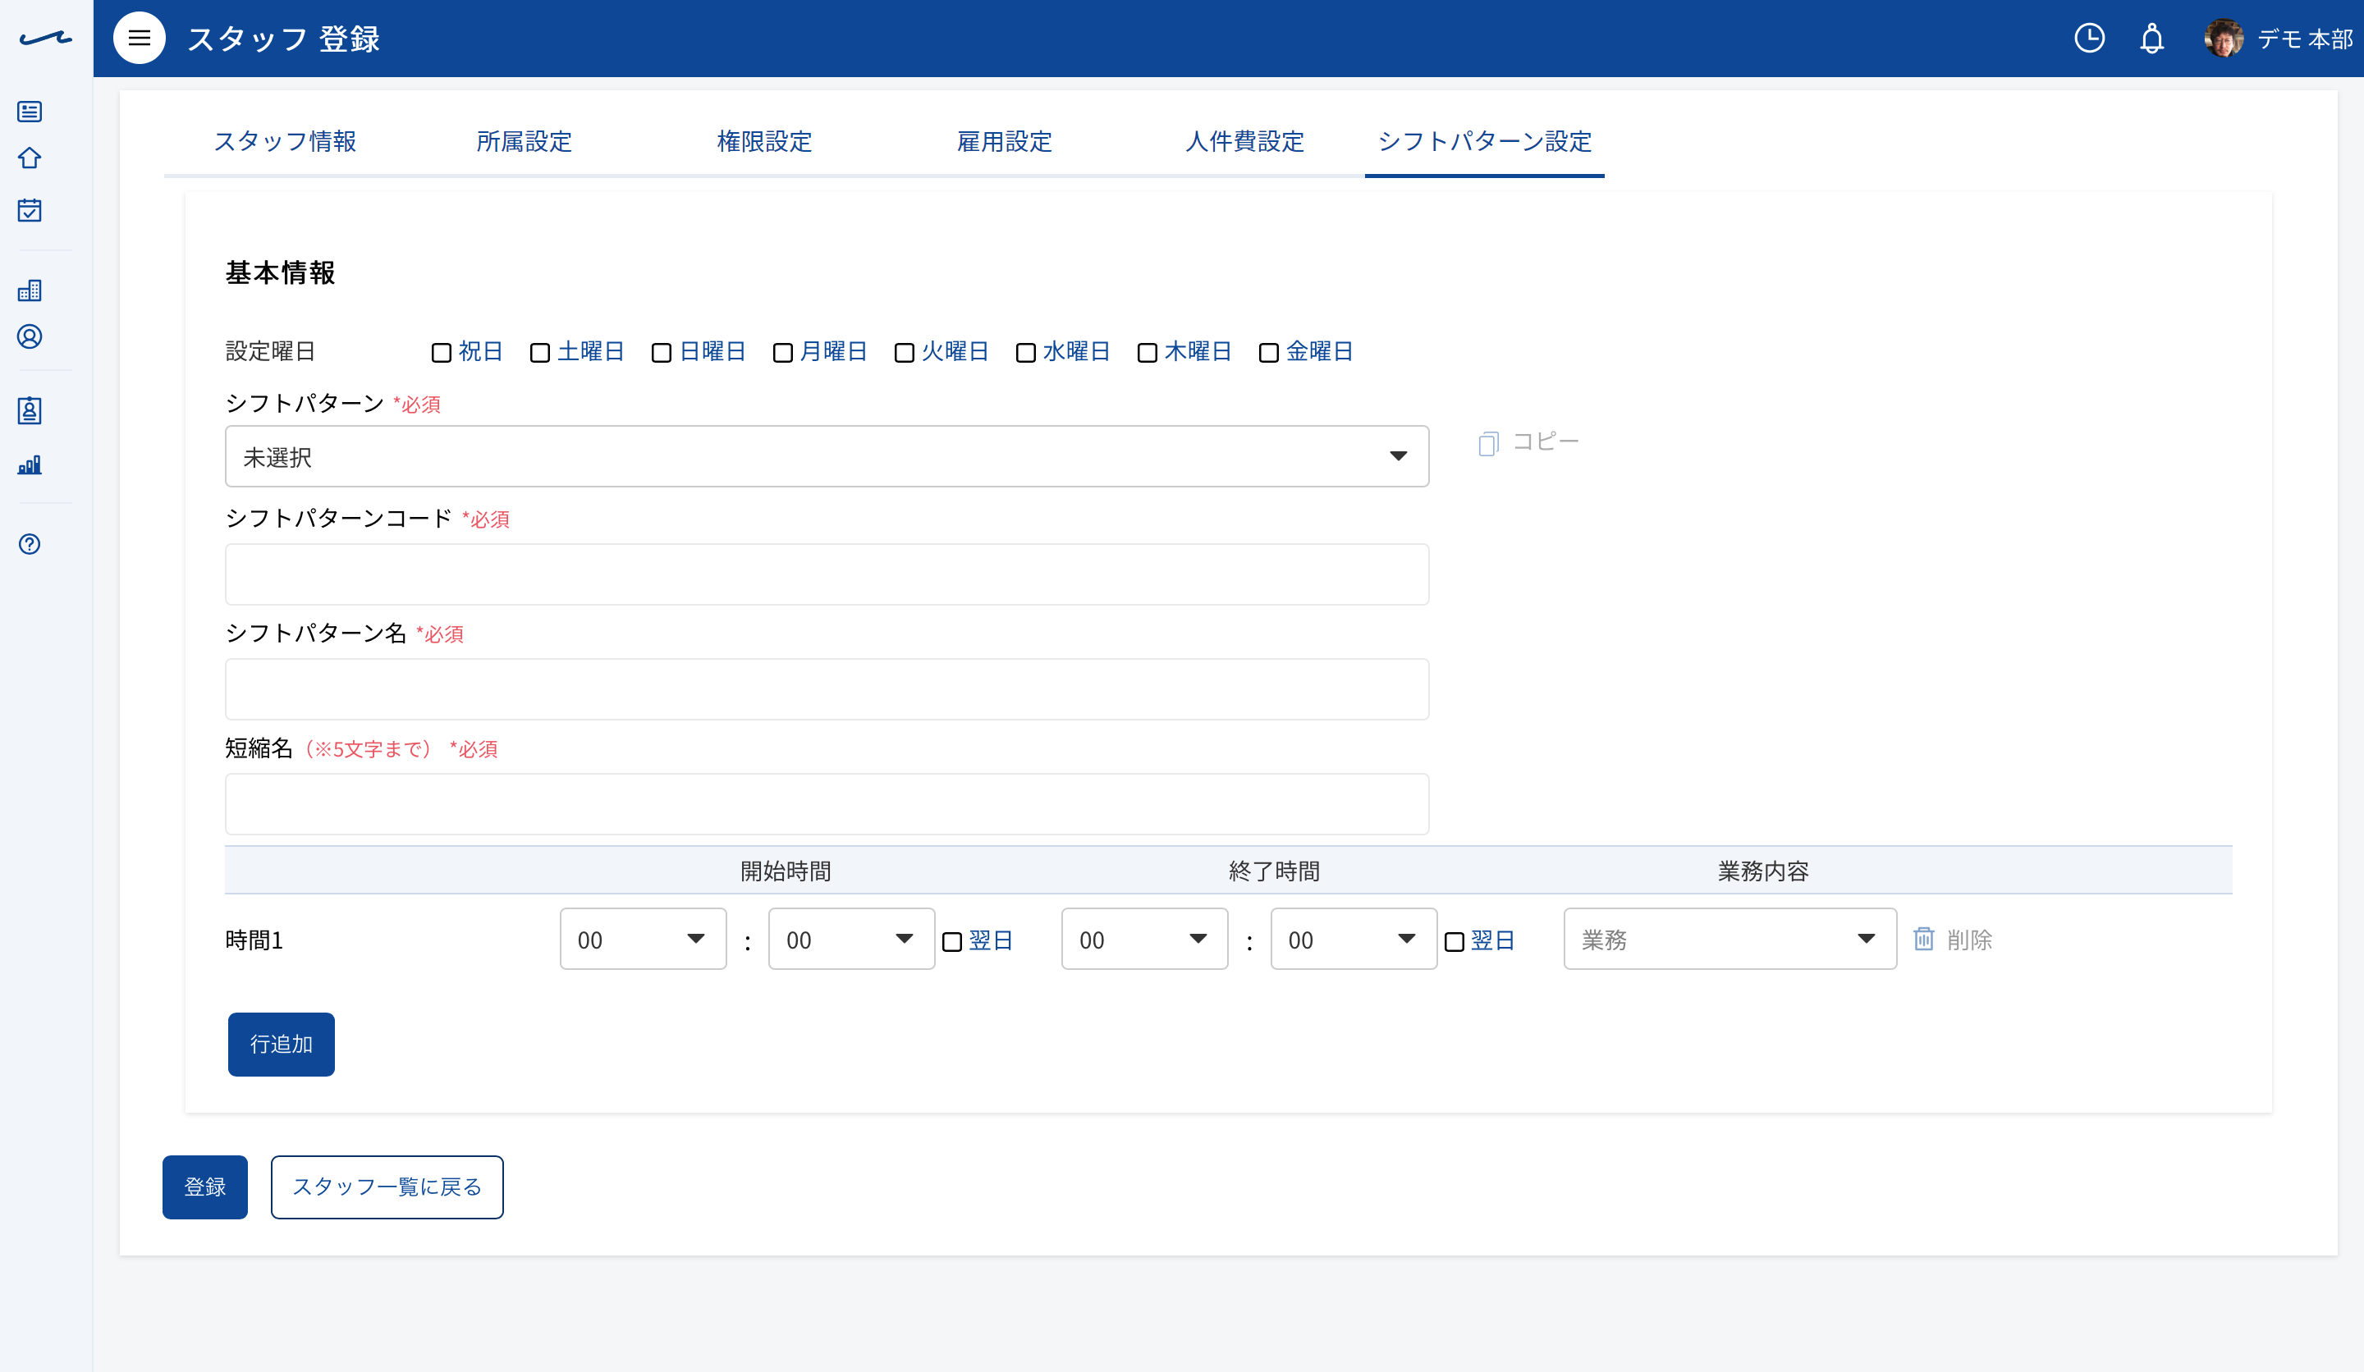Click the 基本情報 section heading
2364x1372 pixels.
point(281,273)
